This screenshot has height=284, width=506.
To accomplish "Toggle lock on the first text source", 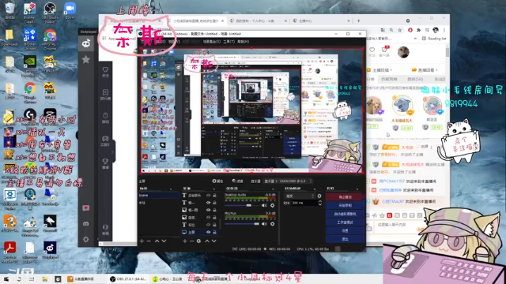I will 214,195.
